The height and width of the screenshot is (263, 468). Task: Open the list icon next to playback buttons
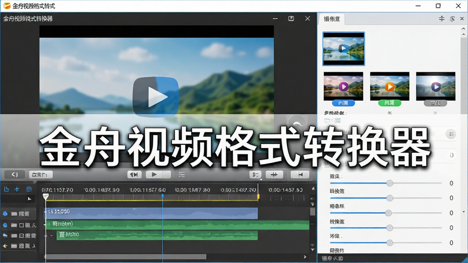182,174
